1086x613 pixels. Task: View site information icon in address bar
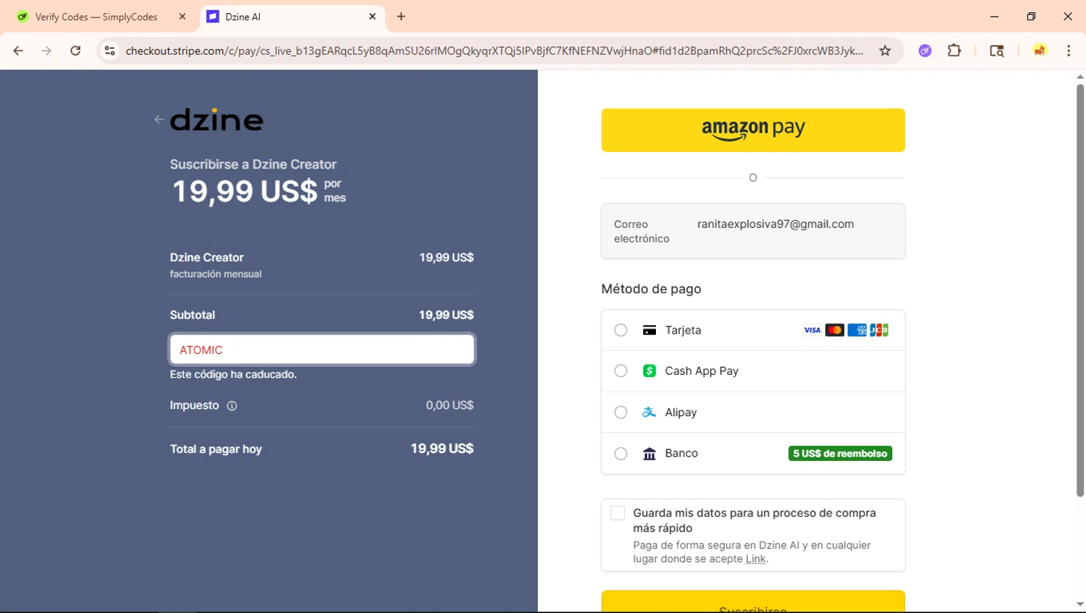coord(110,51)
